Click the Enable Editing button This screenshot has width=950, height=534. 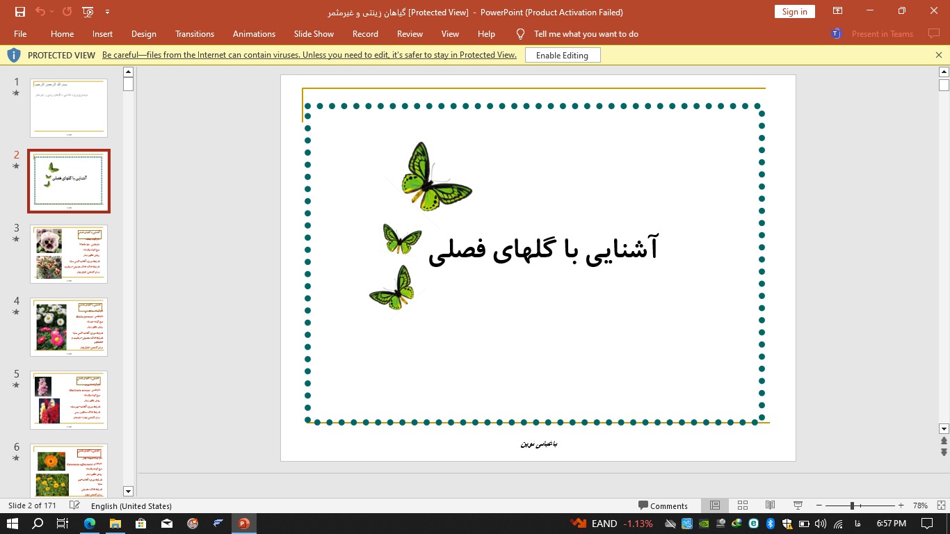[x=562, y=55]
